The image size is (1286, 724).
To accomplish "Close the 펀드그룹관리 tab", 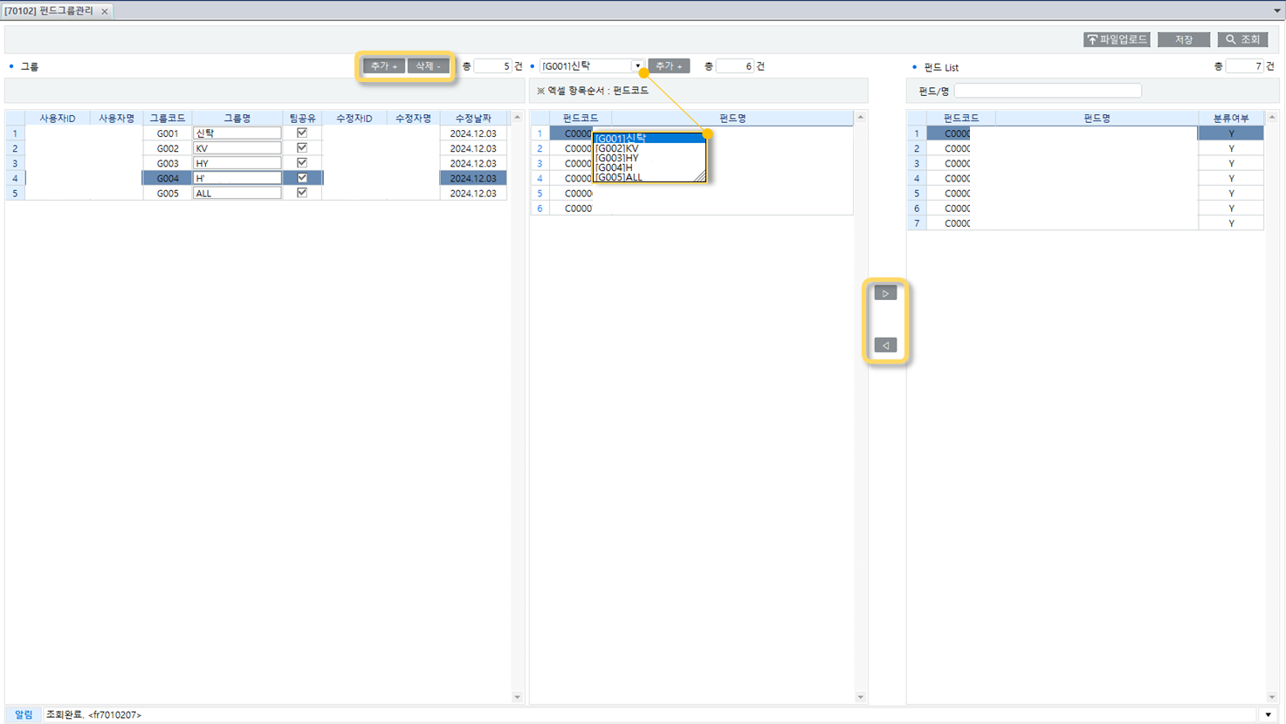I will click(105, 11).
